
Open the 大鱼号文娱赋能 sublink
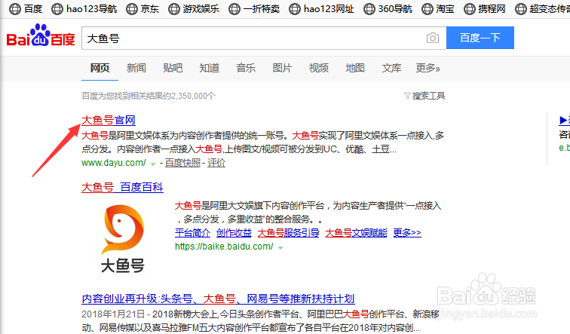(356, 233)
